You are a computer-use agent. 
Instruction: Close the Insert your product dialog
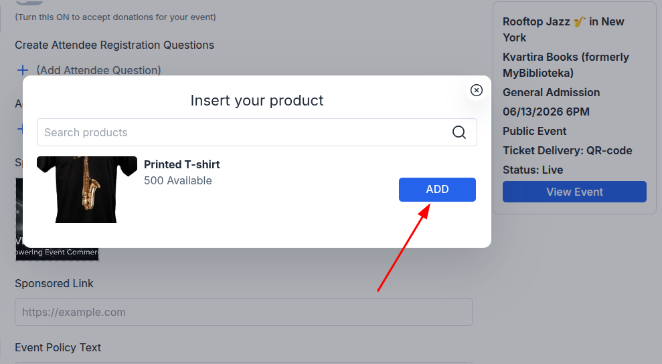pos(476,90)
